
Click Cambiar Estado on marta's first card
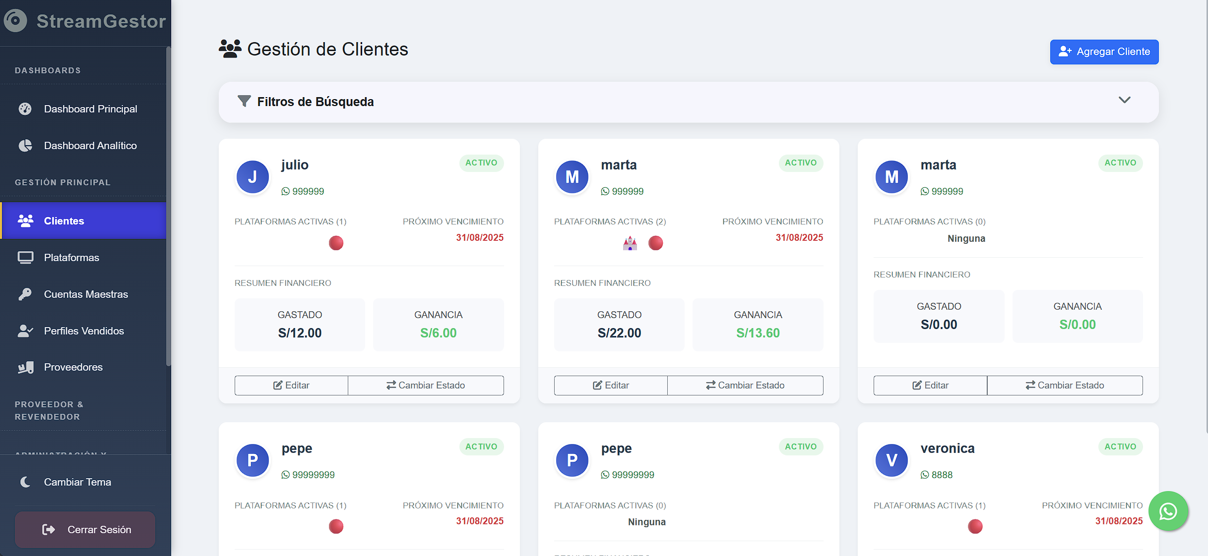click(x=745, y=385)
